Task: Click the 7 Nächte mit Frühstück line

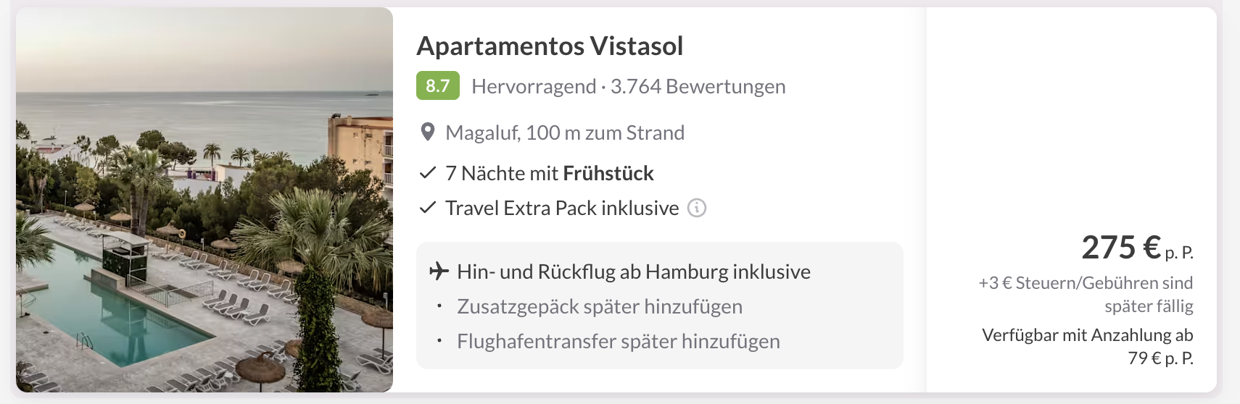Action: click(550, 173)
